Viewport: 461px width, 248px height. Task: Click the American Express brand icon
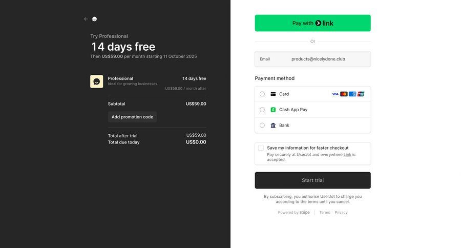pos(352,94)
